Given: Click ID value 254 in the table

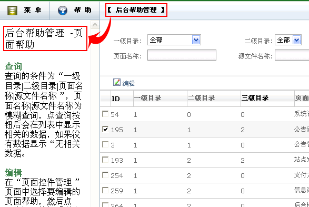Looking at the screenshot, I should (x=117, y=175).
